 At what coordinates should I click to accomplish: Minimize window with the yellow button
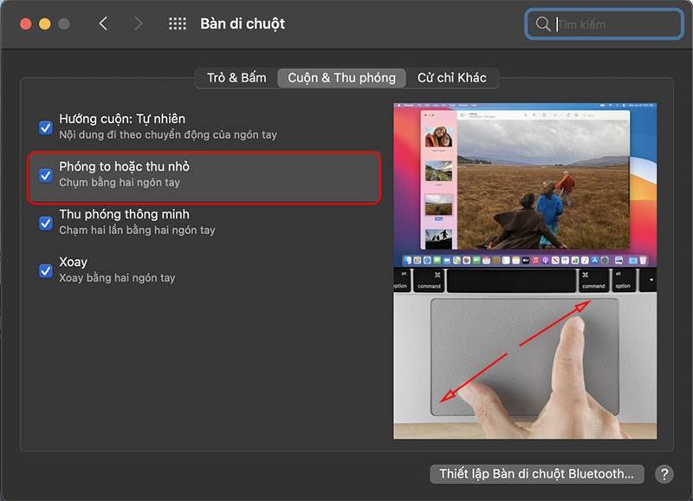coord(44,24)
